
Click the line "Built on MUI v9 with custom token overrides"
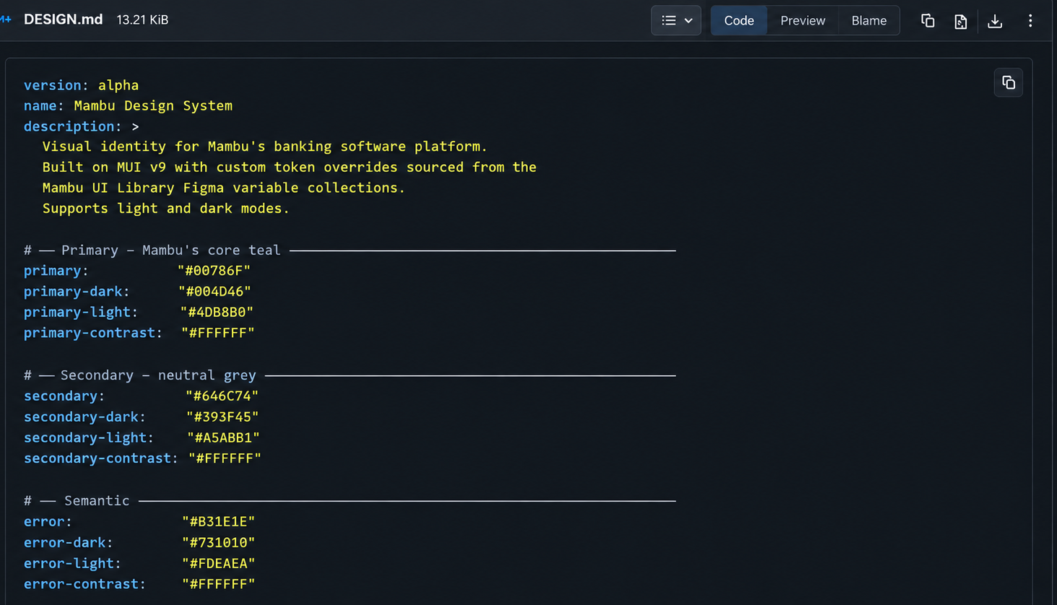(x=290, y=167)
